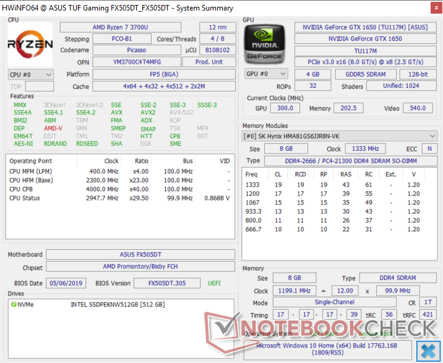This screenshot has width=443, height=363.
Task: Click the memory clock 1199.1 MHz field
Action: tap(295, 291)
